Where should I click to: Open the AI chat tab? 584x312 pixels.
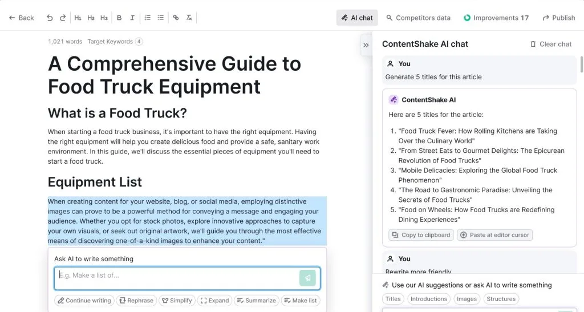pos(357,18)
